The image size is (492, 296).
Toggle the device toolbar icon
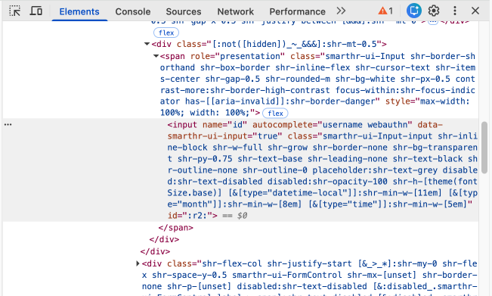[36, 11]
